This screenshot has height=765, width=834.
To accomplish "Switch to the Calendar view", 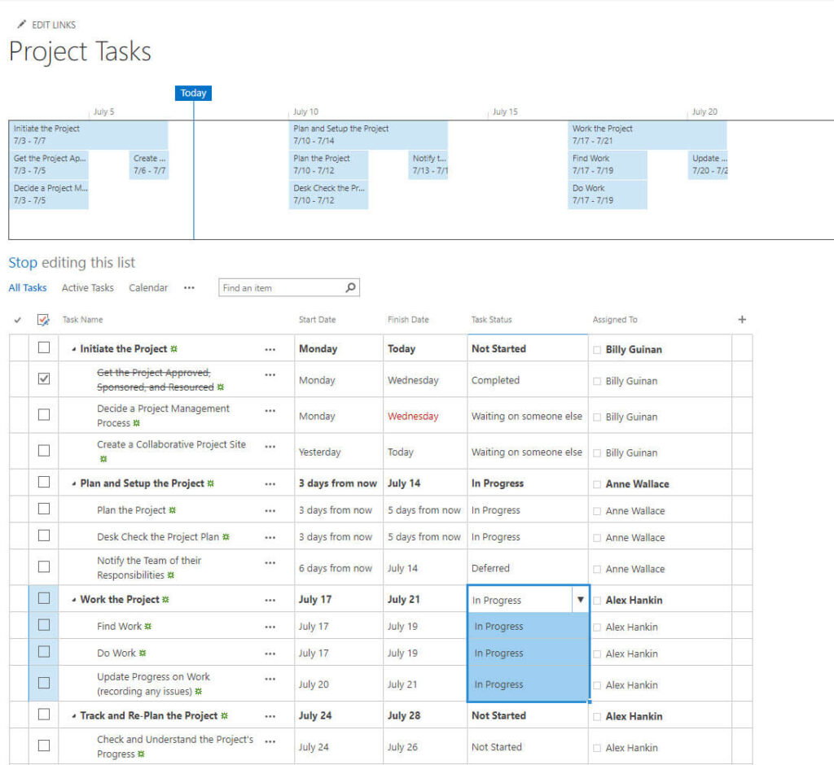I will [x=148, y=287].
